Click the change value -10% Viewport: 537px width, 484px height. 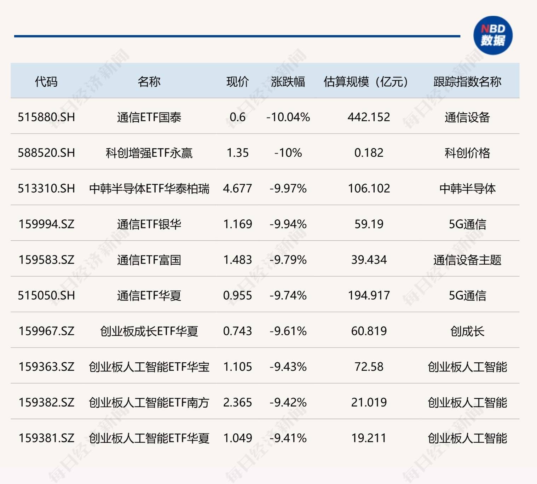click(288, 153)
